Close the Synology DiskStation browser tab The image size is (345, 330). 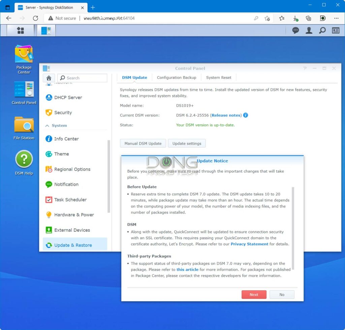coord(82,7)
